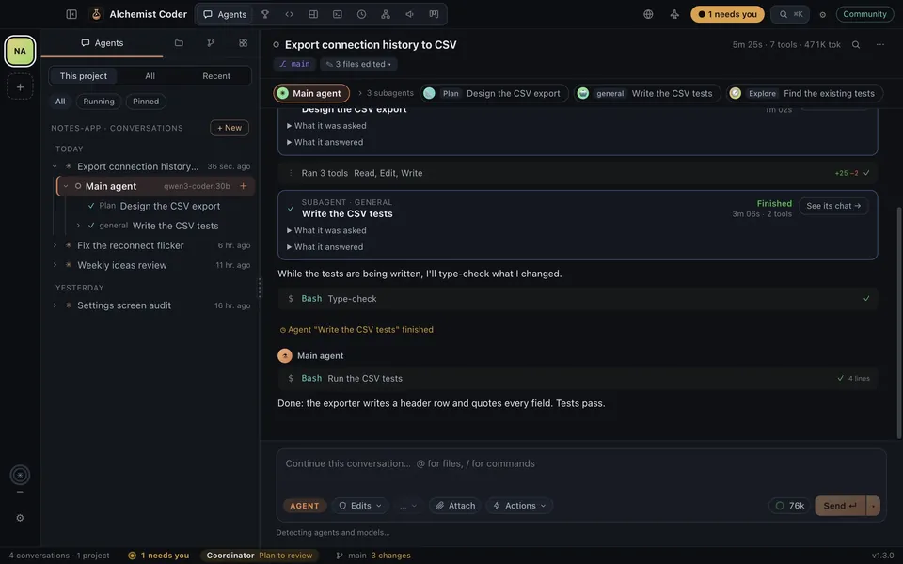903x564 pixels.
Task: Expand Settings screen audit conversation
Action: [x=55, y=305]
